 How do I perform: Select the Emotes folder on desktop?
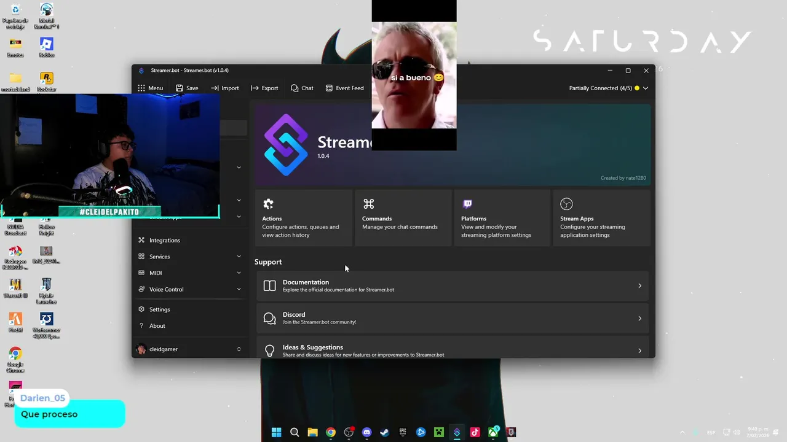click(x=15, y=47)
